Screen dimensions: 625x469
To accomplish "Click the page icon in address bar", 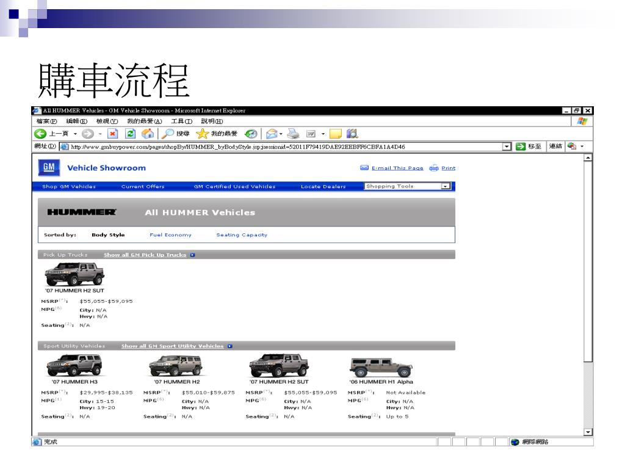I will (64, 147).
